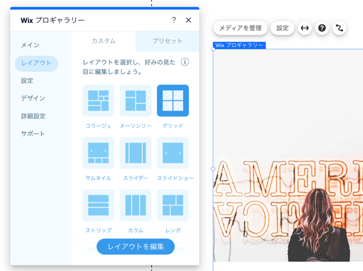
Task: Click the gallery's left-middle resize handle
Action: pos(213,169)
